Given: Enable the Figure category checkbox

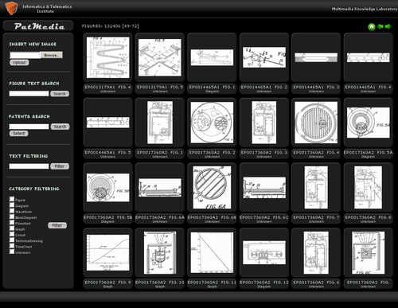Looking at the screenshot, I should 12,199.
